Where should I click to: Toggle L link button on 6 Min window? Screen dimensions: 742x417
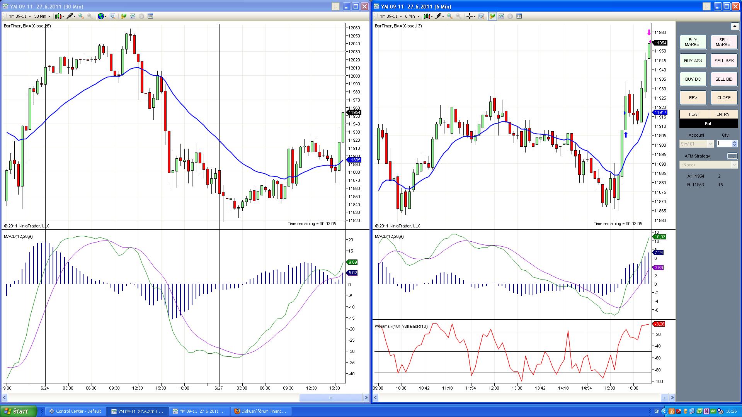coord(706,6)
